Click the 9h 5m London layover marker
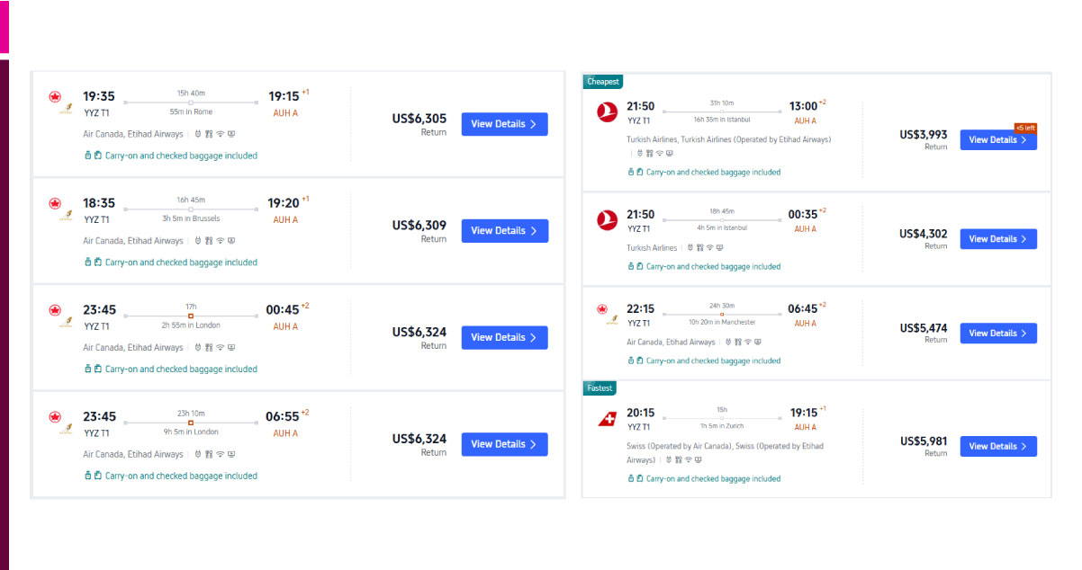This screenshot has height=570, width=1082. (191, 423)
